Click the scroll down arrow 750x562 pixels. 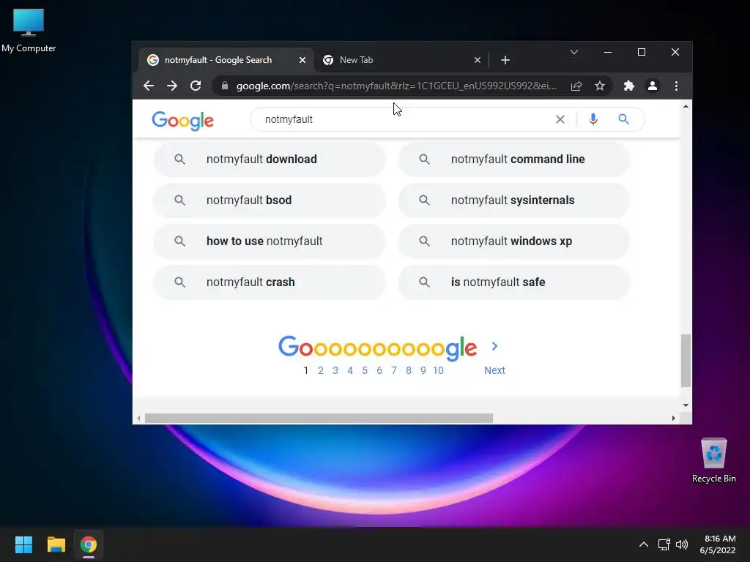click(686, 405)
